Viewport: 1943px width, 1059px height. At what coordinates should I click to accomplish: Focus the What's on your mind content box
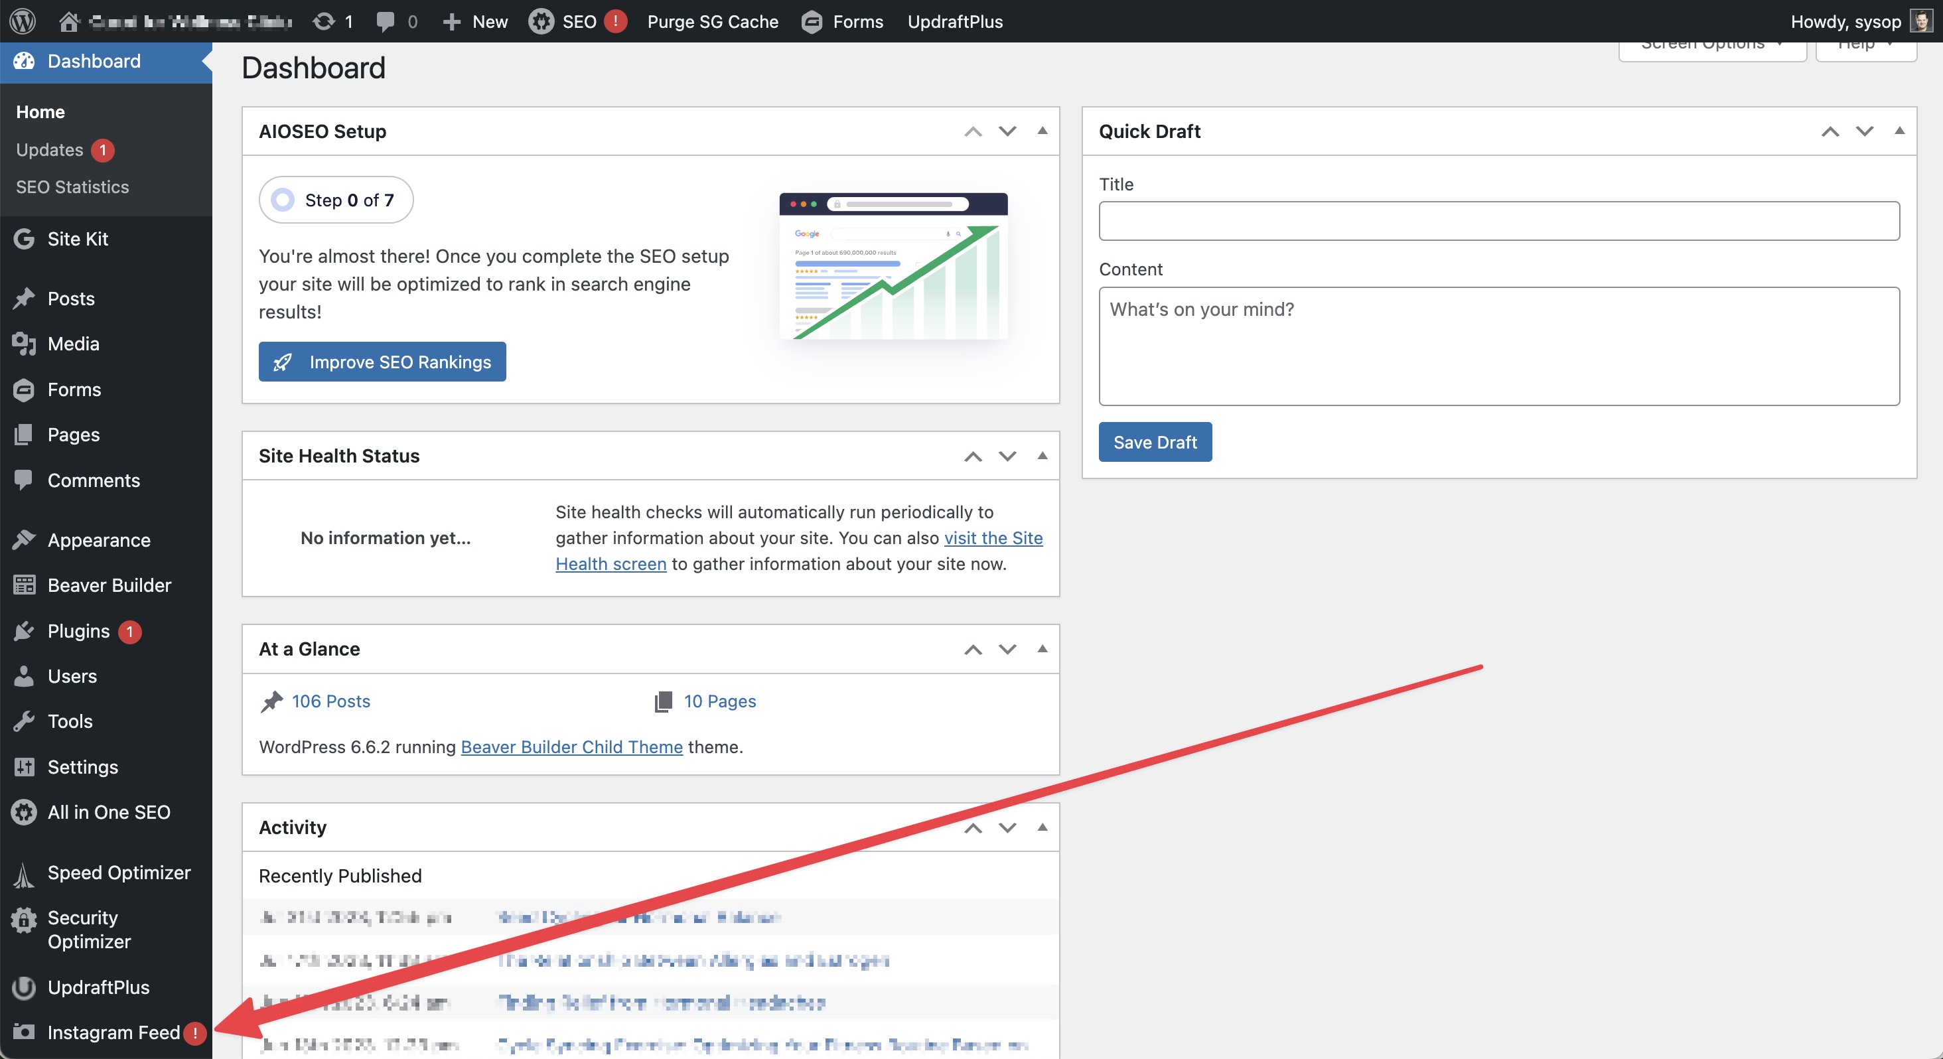pos(1499,346)
